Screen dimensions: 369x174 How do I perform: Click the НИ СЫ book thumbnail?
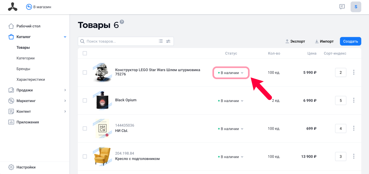click(102, 128)
